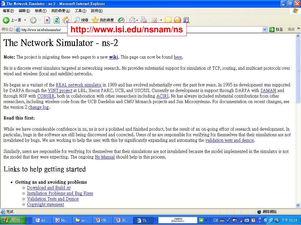The width and height of the screenshot is (301, 225).
Task: Open the Mail icon dropdown arrow
Action: pyautogui.click(x=137, y=20)
